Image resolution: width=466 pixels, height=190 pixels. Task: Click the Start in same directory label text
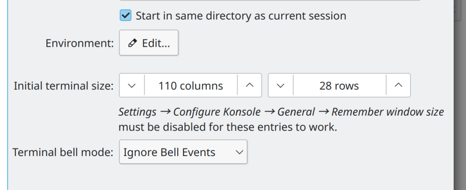(x=241, y=16)
